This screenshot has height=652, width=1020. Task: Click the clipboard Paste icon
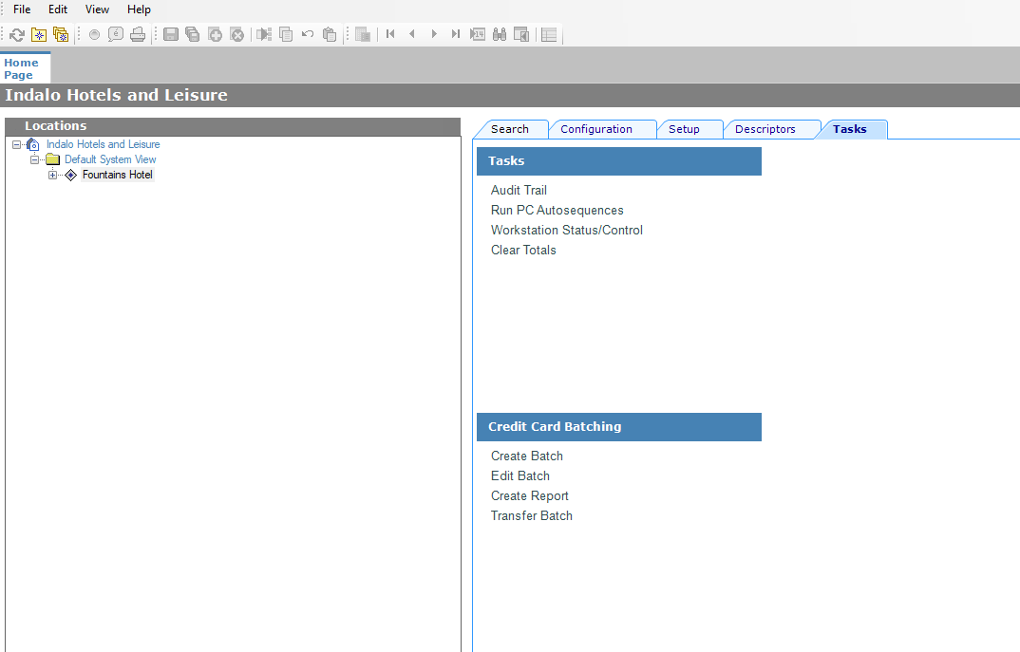(330, 35)
